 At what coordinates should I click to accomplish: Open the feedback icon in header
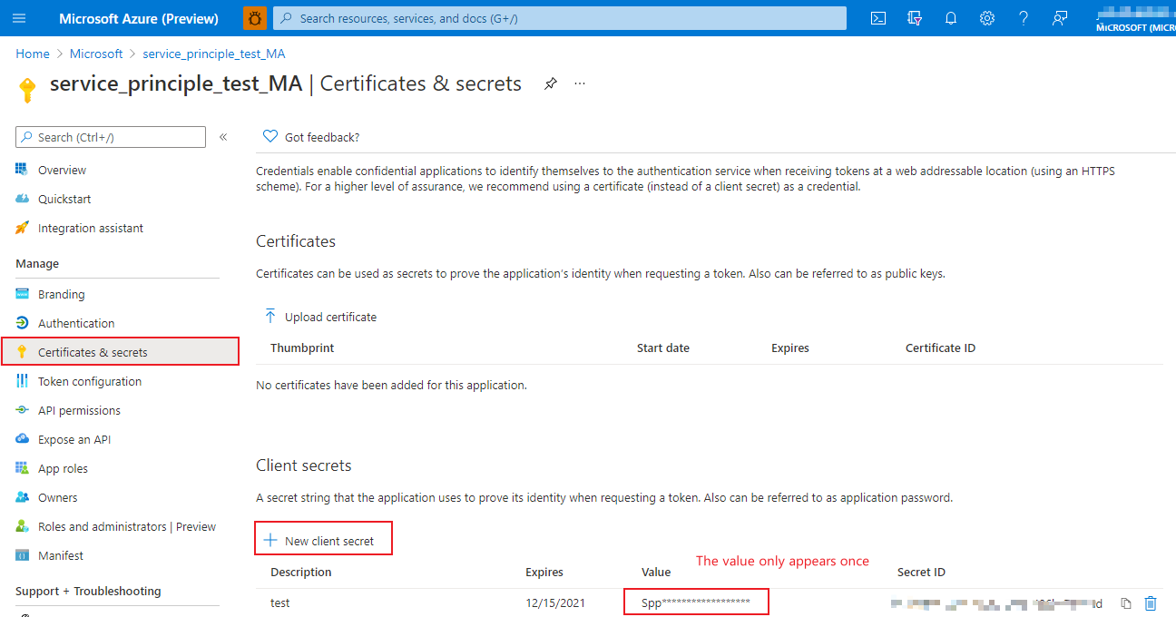click(1060, 18)
